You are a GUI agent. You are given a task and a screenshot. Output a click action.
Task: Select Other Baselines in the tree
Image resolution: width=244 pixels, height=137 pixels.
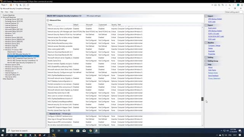coord(8,79)
